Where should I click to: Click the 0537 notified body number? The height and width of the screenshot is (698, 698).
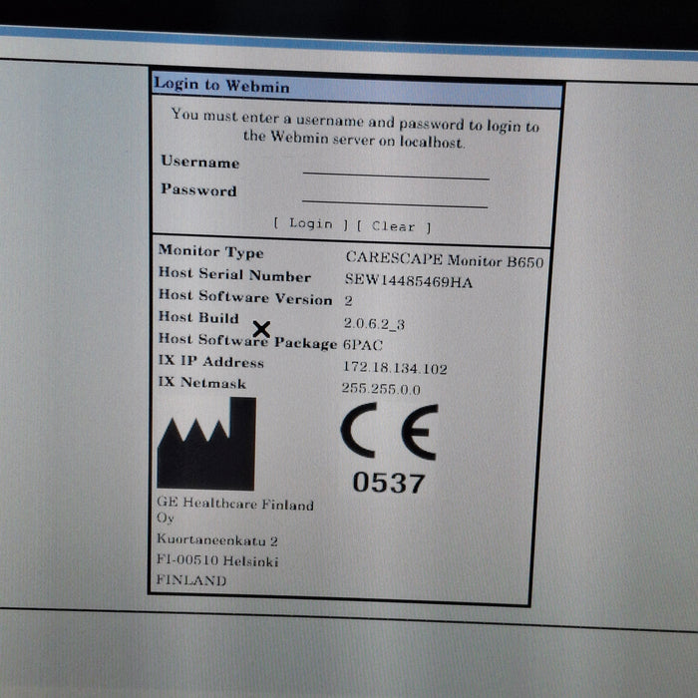[389, 483]
